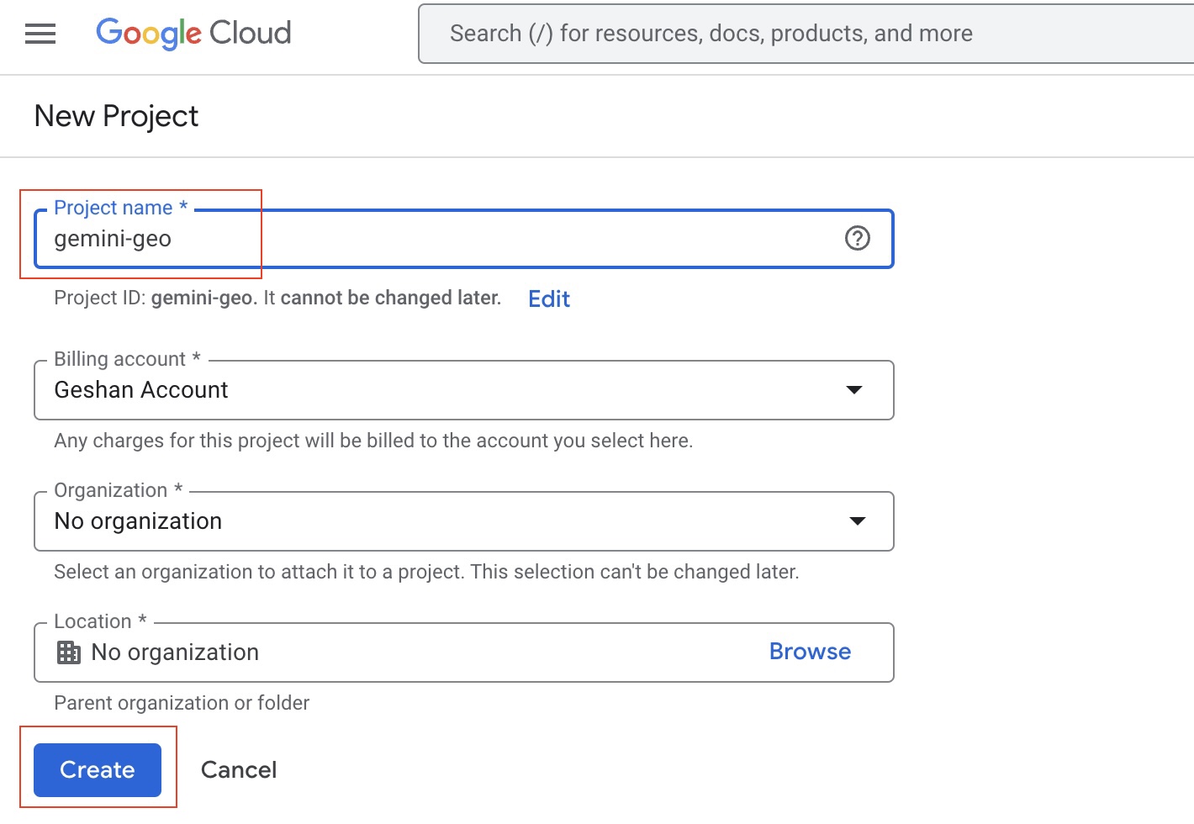Click the asterisk beside Project name label
Screen dimensions: 1194x824
click(x=183, y=206)
